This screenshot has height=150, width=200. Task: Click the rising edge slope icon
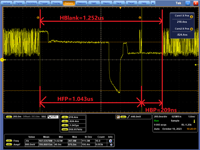(128, 117)
